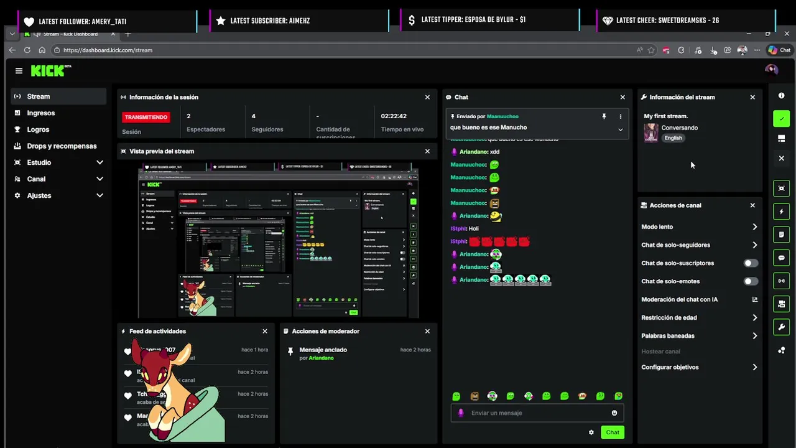Close the Feed de actividades panel
796x448 pixels.
(x=265, y=331)
